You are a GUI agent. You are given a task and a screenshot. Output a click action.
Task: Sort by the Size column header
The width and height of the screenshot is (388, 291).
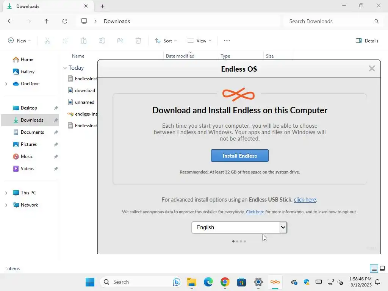pyautogui.click(x=270, y=56)
